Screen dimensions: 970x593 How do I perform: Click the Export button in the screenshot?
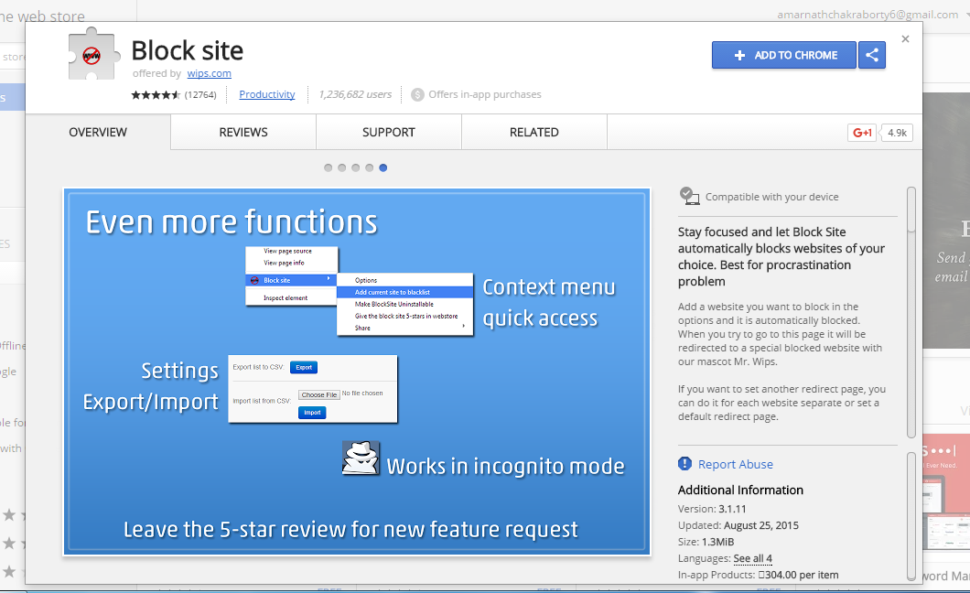pos(304,367)
